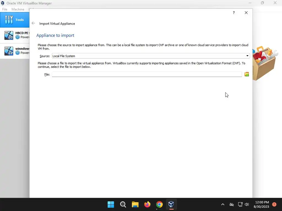Select the HBCD PE virtual machine
Viewport: 282px width, 211px height.
15,35
